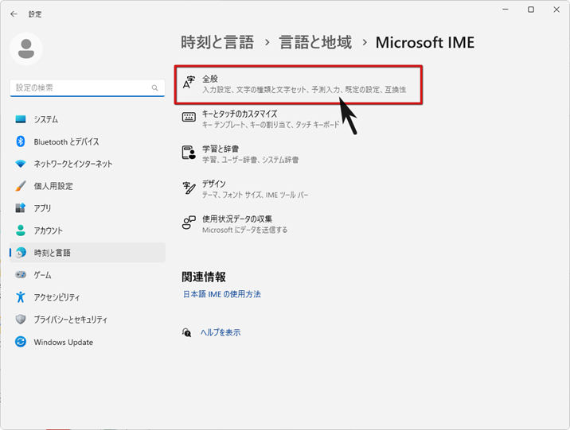Open the 全般 IME settings
Viewport: 570px width, 430px height.
point(298,85)
